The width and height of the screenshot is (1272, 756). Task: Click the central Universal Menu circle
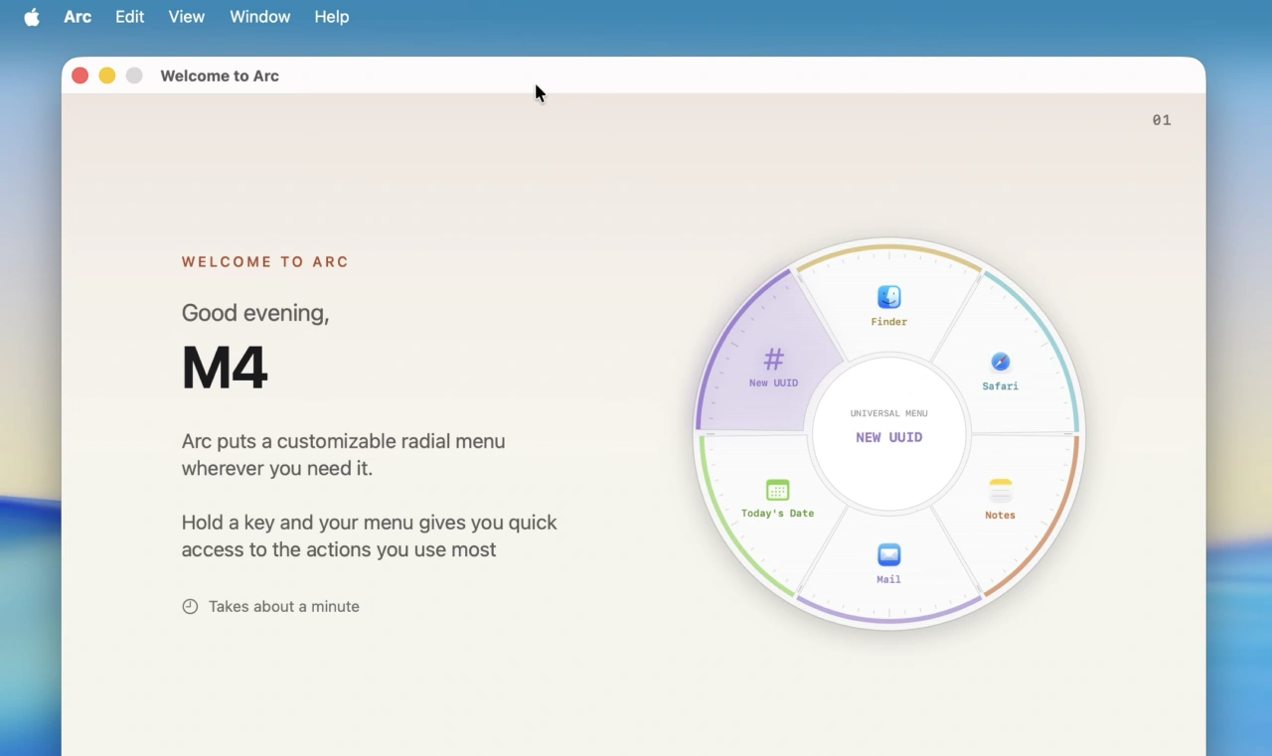[x=888, y=434]
